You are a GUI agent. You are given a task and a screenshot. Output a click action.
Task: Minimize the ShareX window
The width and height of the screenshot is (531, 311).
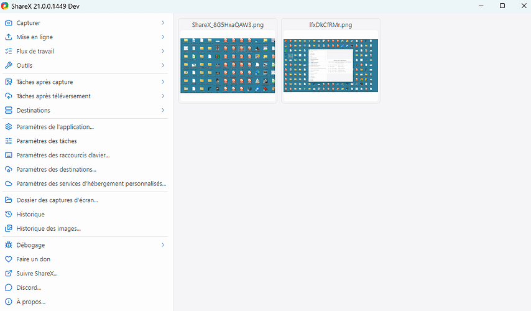click(481, 6)
